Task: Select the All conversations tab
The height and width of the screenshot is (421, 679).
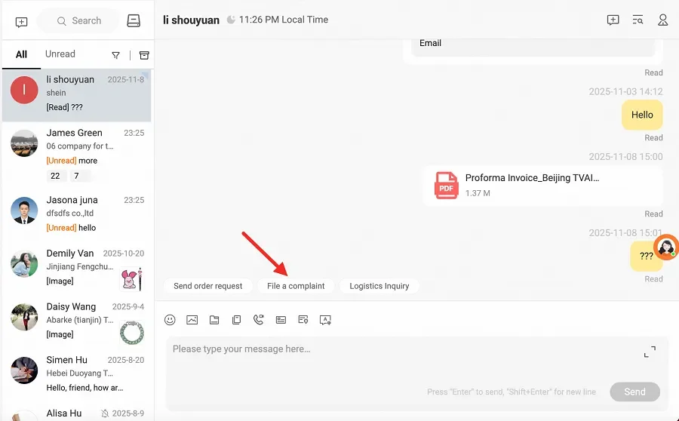Action: point(21,54)
